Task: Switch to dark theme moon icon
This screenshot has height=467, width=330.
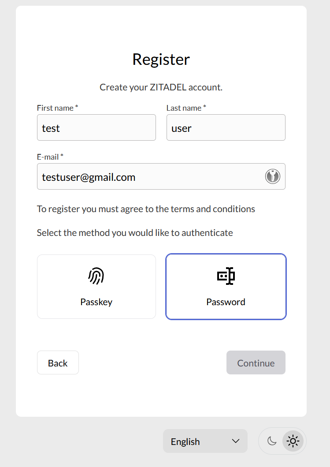Action: (x=272, y=441)
